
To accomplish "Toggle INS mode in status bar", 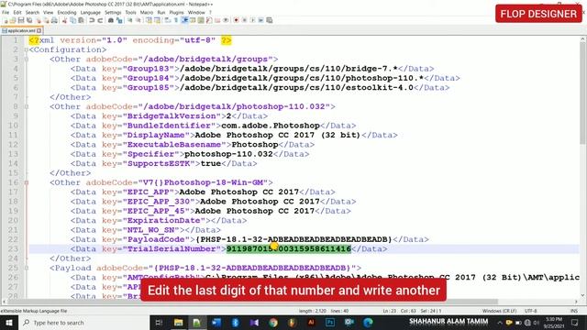I will pos(573,311).
